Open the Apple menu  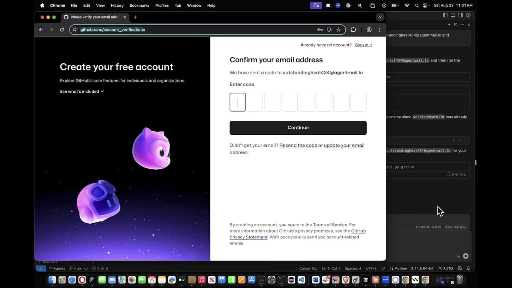42,6
